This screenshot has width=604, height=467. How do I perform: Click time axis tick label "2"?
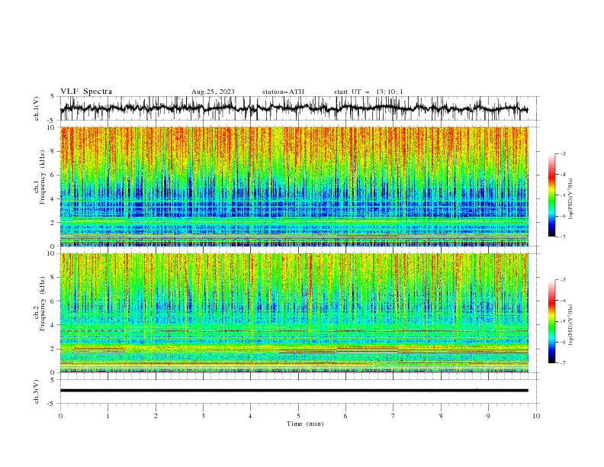click(156, 416)
